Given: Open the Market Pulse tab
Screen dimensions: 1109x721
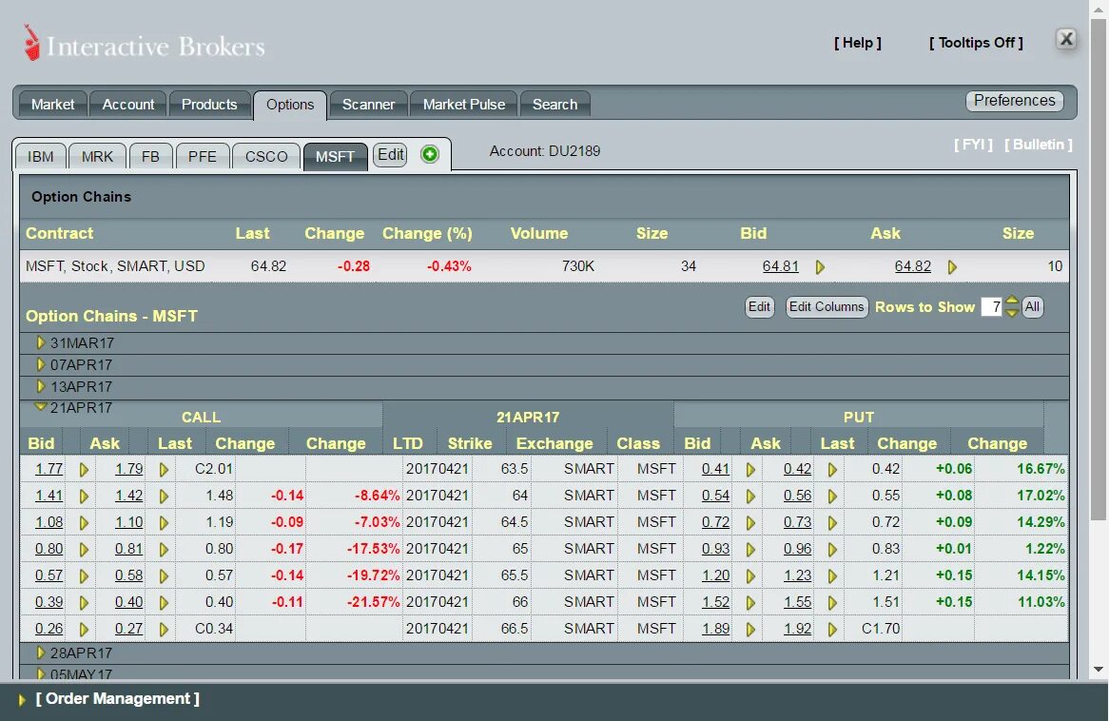Looking at the screenshot, I should click(x=464, y=104).
